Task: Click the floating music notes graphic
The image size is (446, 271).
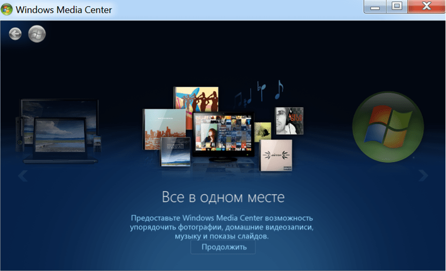Action: tap(258, 93)
